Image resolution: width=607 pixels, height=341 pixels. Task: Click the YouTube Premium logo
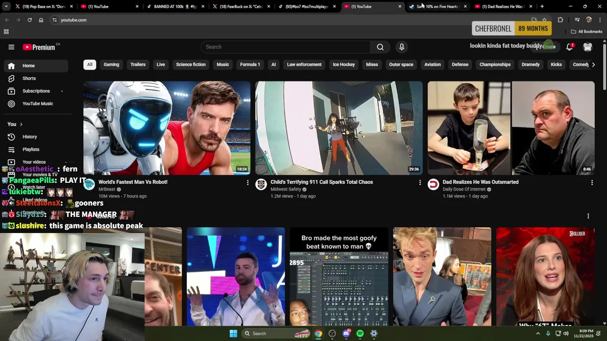click(x=39, y=47)
